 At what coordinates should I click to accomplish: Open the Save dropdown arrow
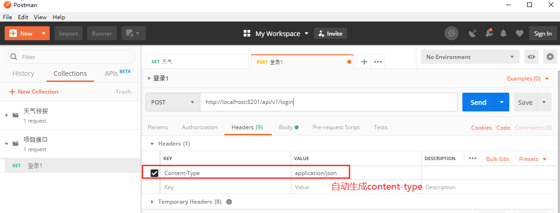(x=545, y=102)
